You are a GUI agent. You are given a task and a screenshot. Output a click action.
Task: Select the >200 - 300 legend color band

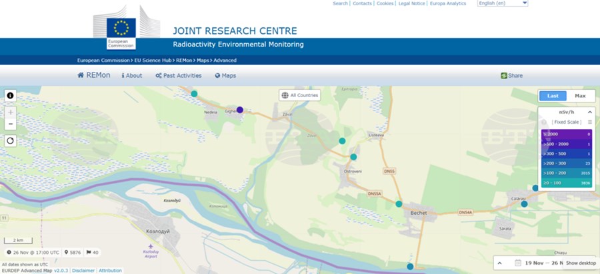566,162
